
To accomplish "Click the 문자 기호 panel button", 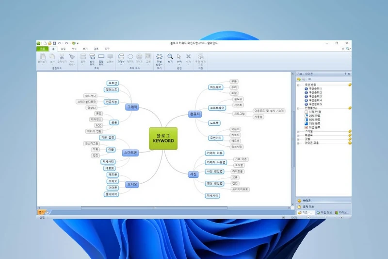I will tap(308, 207).
